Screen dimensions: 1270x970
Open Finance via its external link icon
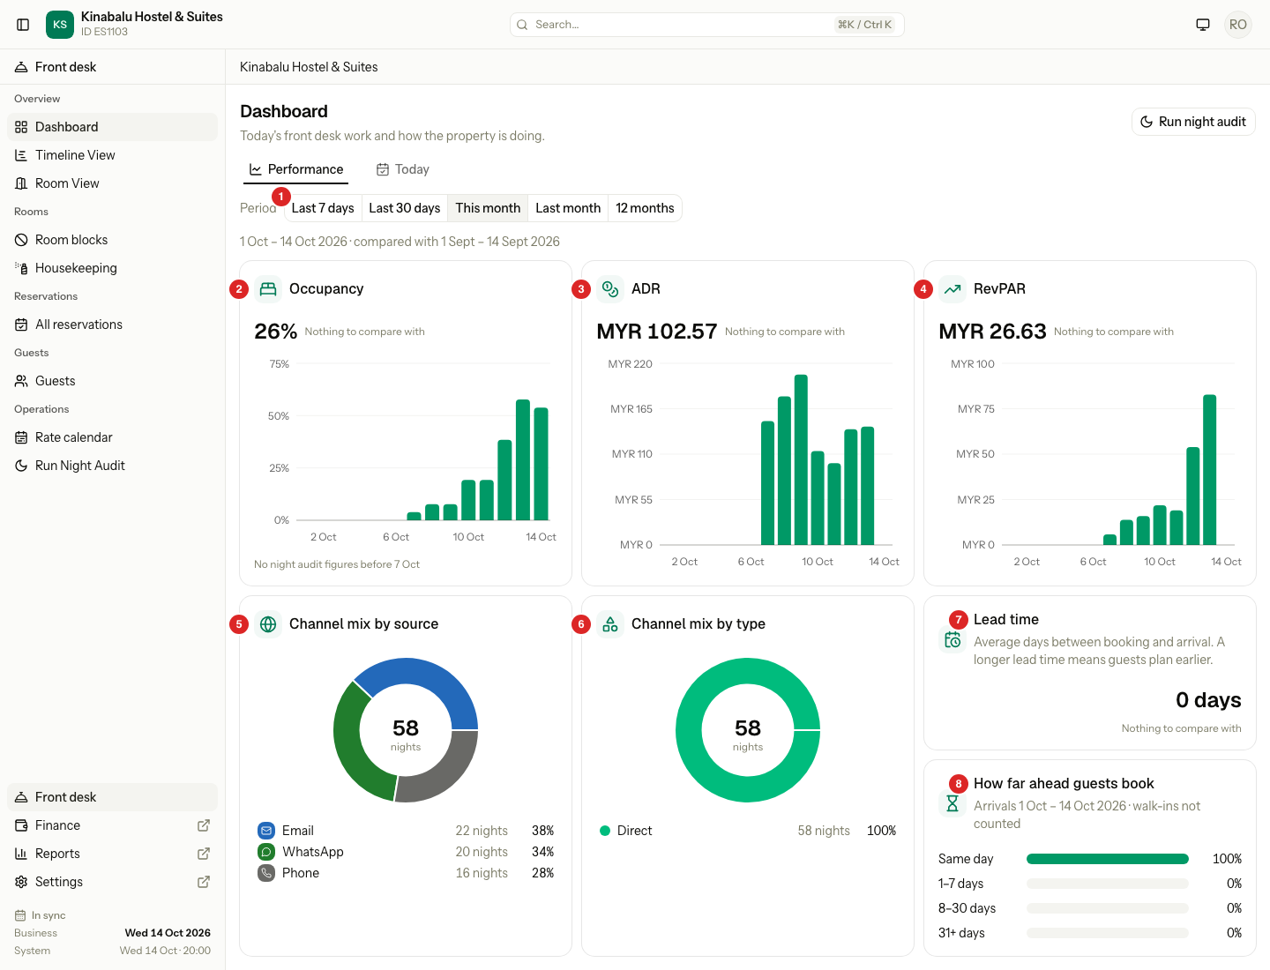pos(204,825)
